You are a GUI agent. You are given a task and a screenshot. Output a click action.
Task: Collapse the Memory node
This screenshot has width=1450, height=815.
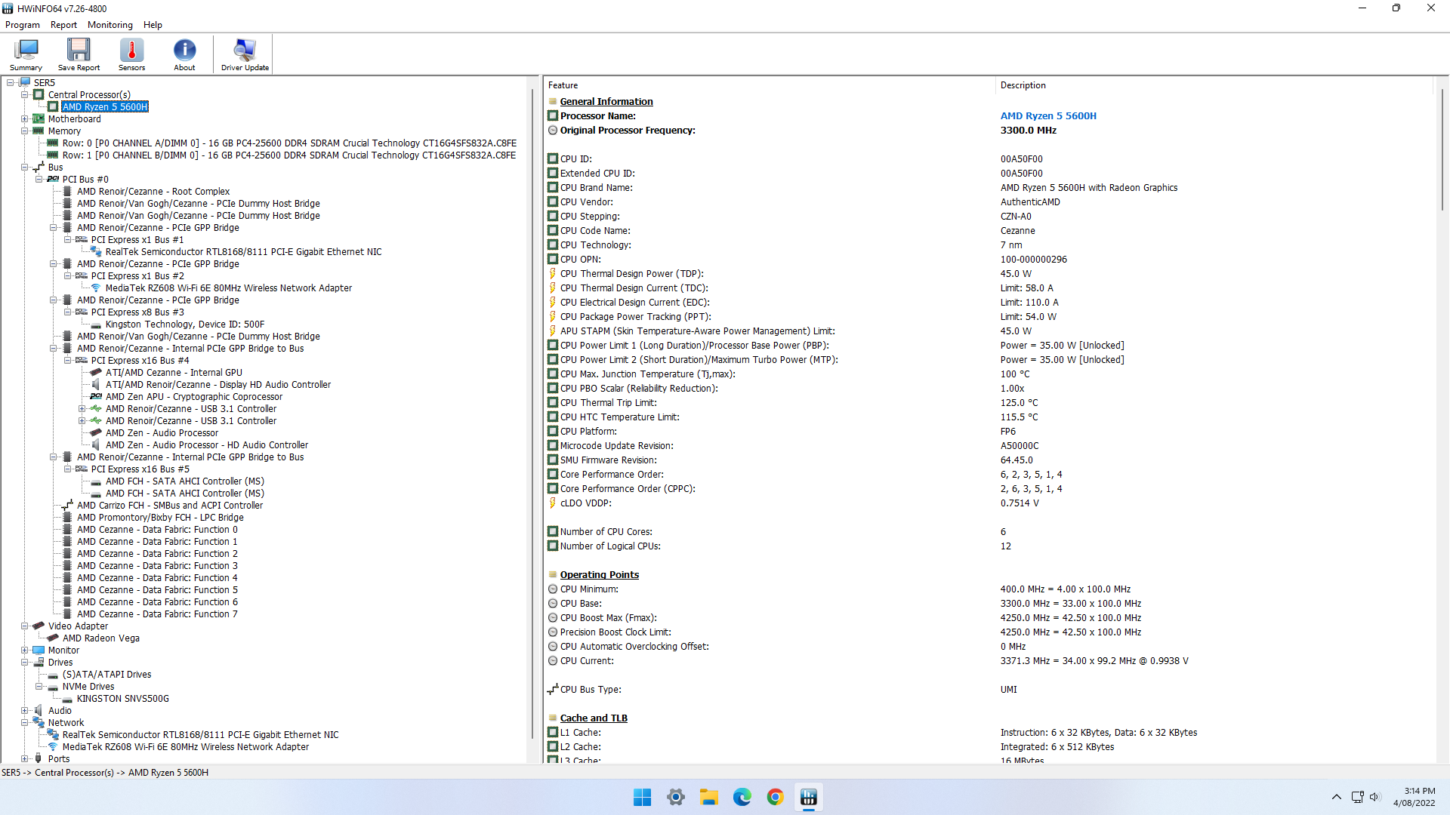coord(24,131)
